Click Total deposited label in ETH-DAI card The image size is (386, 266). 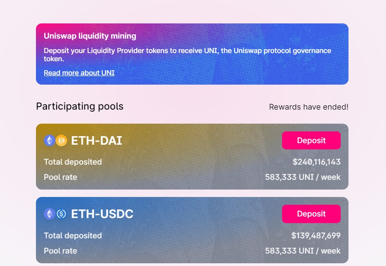[73, 162]
